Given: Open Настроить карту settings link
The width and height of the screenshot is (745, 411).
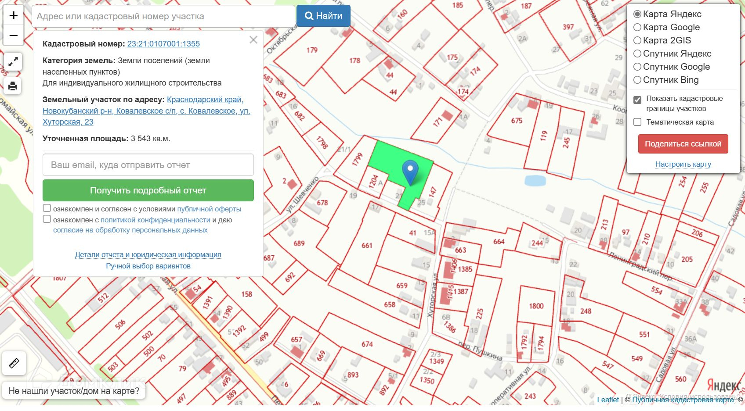Looking at the screenshot, I should pos(683,164).
